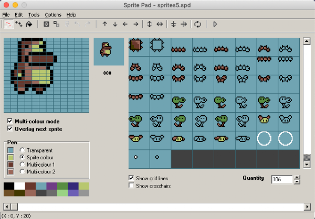Image resolution: width=315 pixels, height=219 pixels.
Task: Decrease Quantity with the down stepper
Action: click(297, 182)
